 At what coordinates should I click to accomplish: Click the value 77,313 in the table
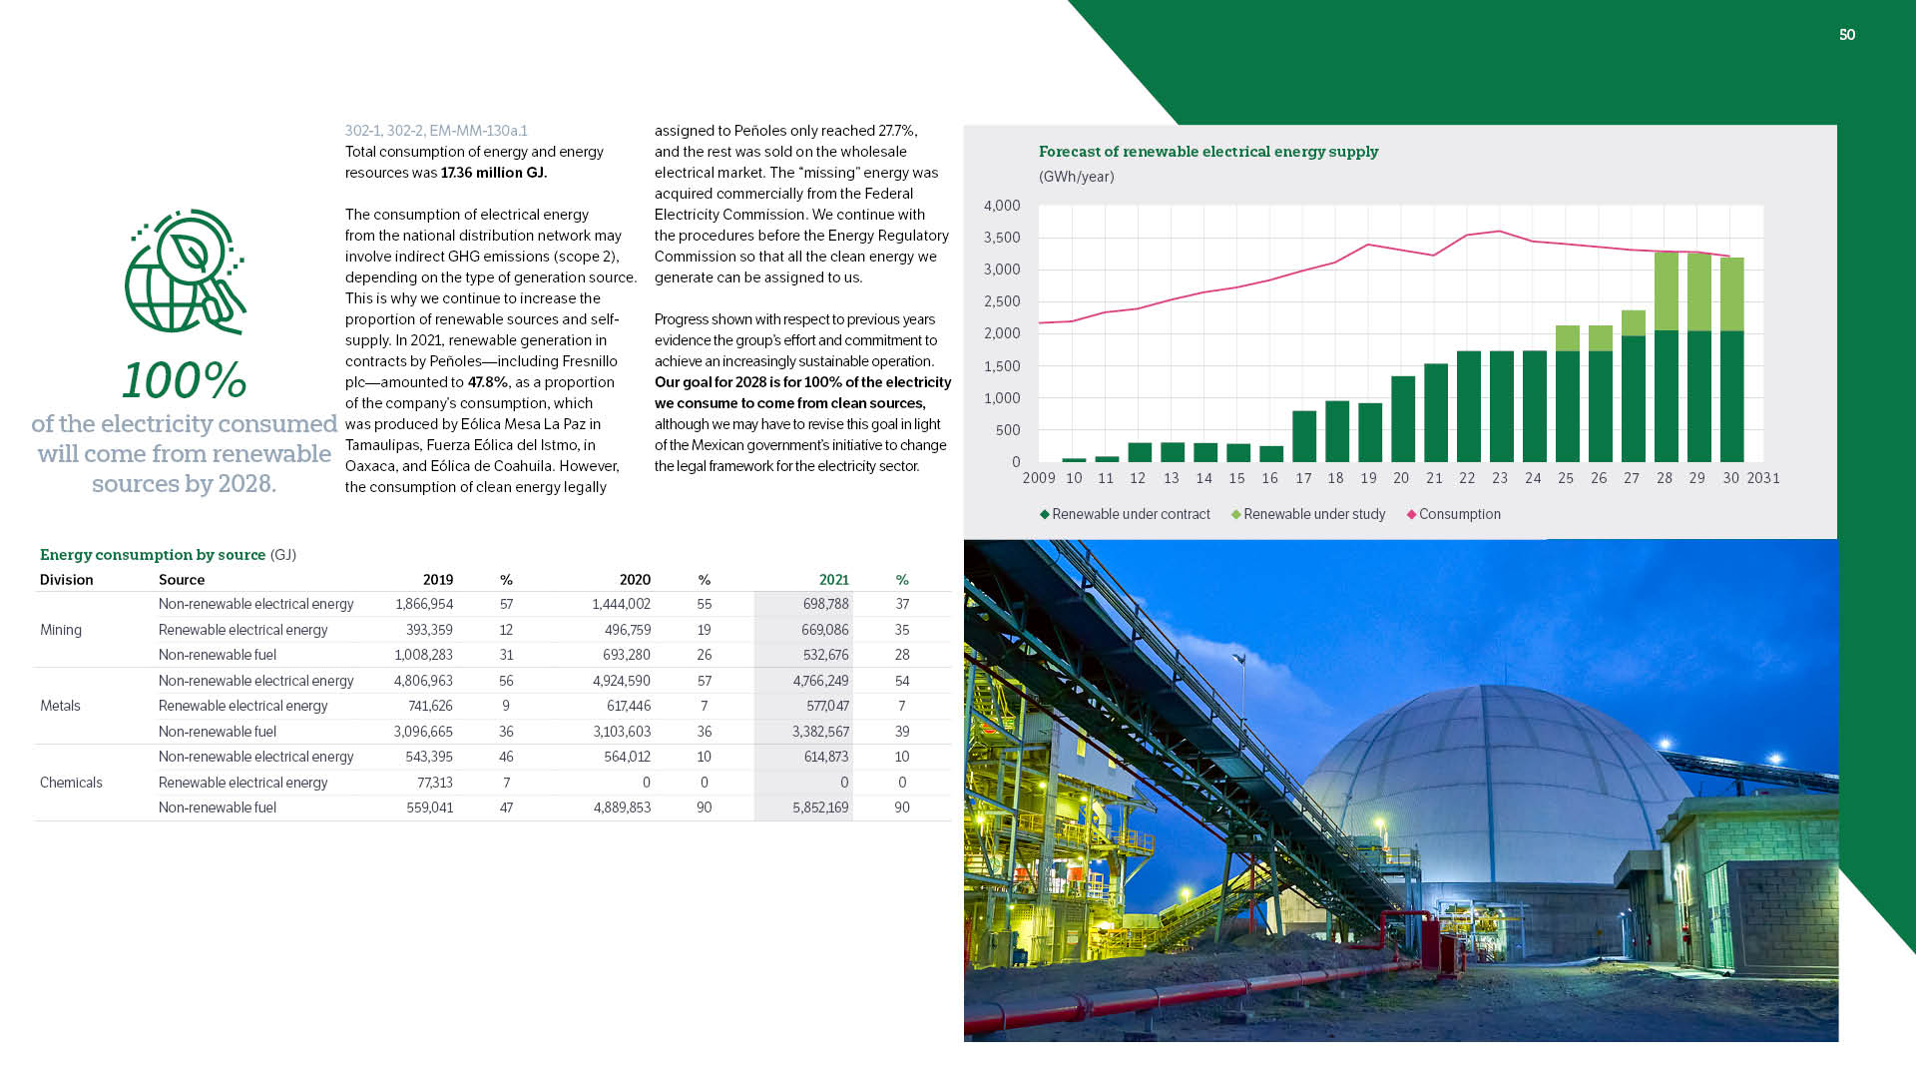[435, 783]
